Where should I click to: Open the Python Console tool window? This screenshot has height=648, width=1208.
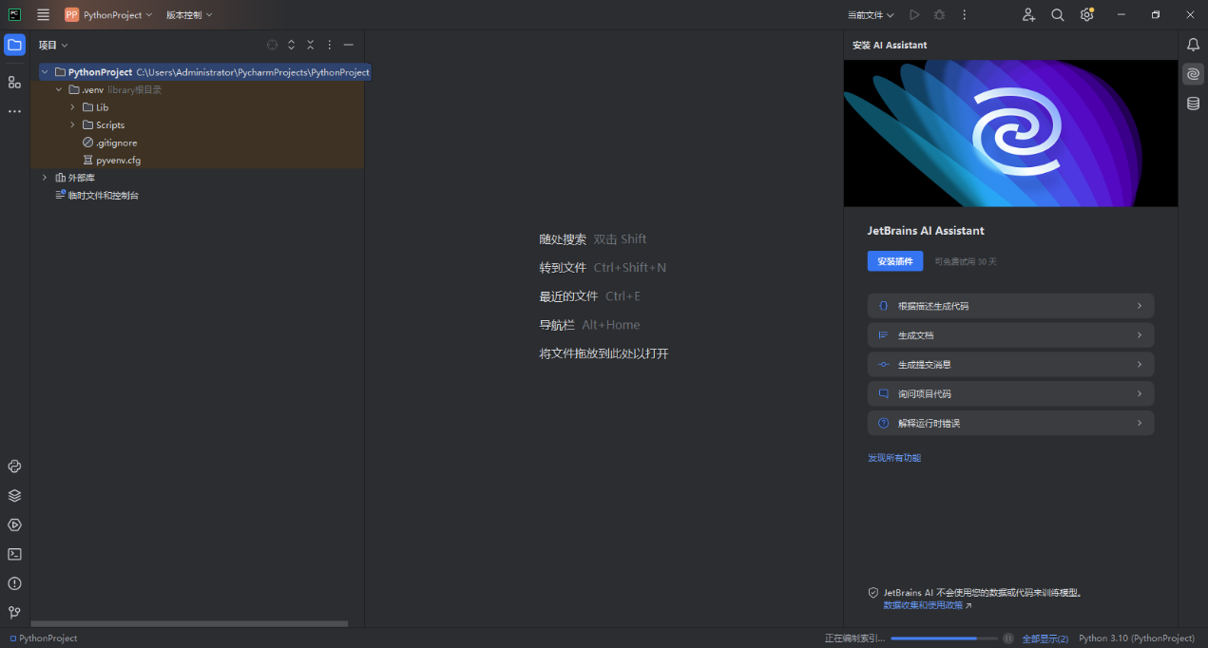pyautogui.click(x=14, y=466)
